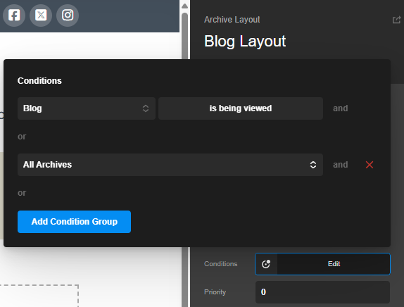The width and height of the screenshot is (404, 307).
Task: Click the dashed placeholder box on canvas
Action: coord(39,296)
